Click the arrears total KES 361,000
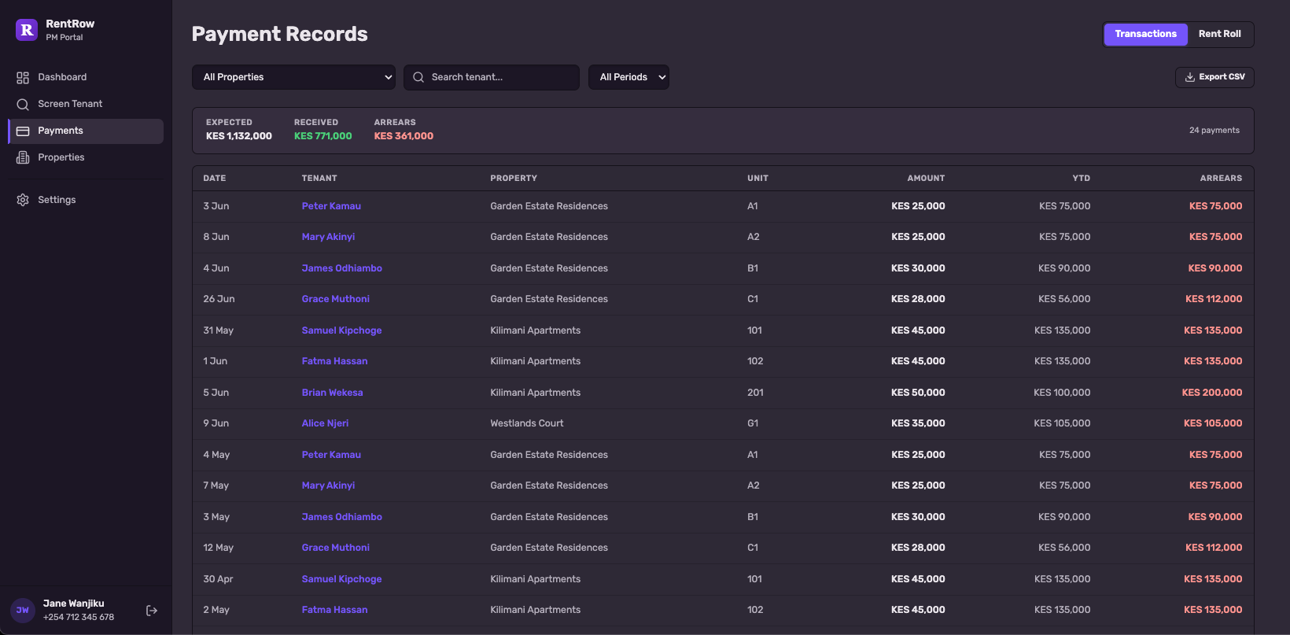The height and width of the screenshot is (635, 1290). click(x=404, y=136)
